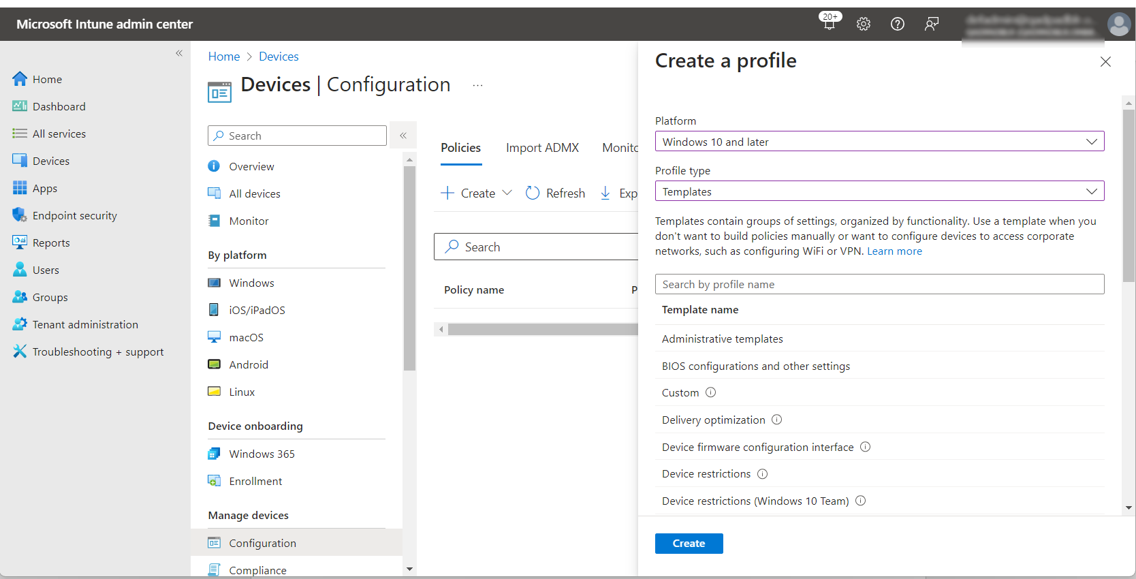Click the Endpoint security shield icon
Viewport: 1136px width, 579px height.
point(19,215)
